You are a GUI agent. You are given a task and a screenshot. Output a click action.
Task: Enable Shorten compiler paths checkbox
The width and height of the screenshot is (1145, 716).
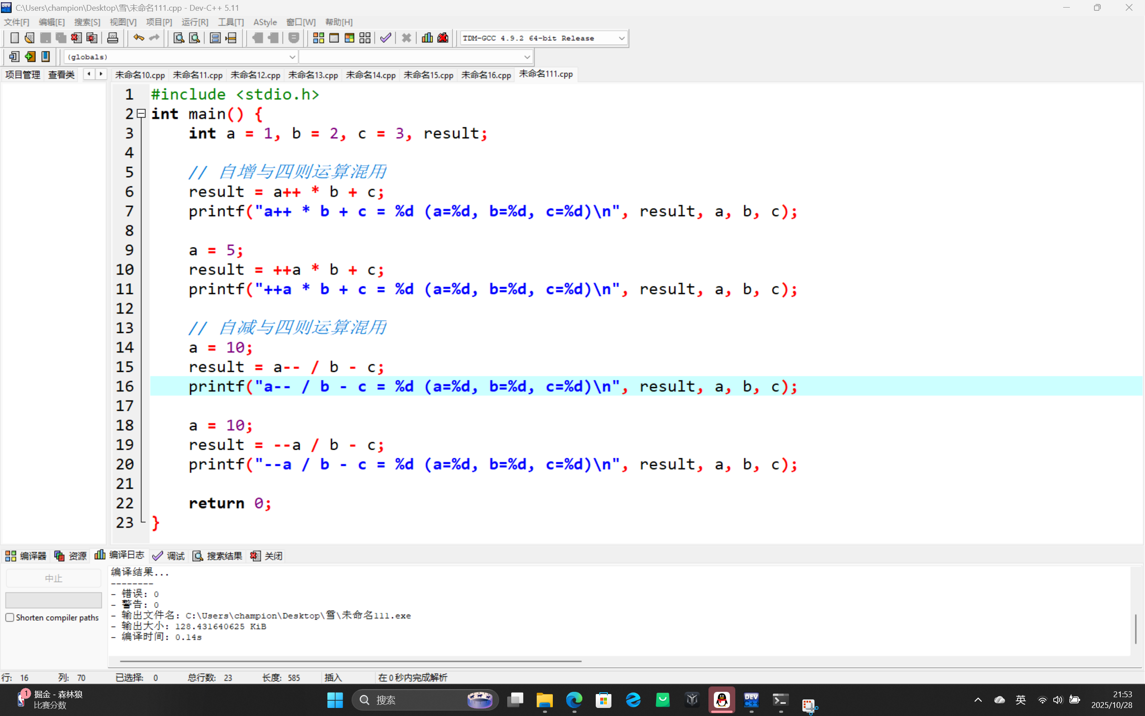click(10, 618)
